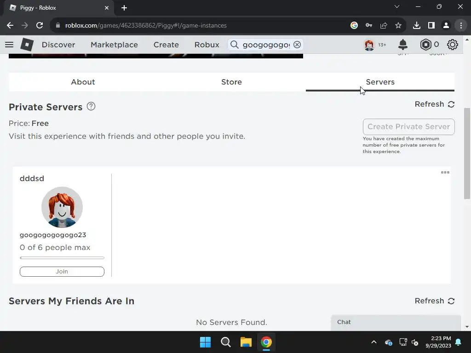Open the Robux balance icon
Image resolution: width=471 pixels, height=353 pixels.
pyautogui.click(x=425, y=45)
